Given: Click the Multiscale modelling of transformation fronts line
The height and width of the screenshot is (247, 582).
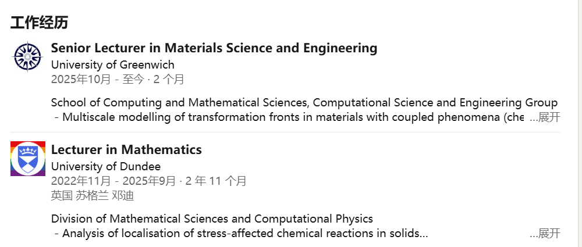Looking at the screenshot, I should click(289, 117).
